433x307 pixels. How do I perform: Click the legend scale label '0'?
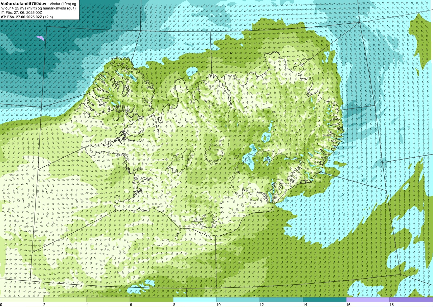point(1,305)
